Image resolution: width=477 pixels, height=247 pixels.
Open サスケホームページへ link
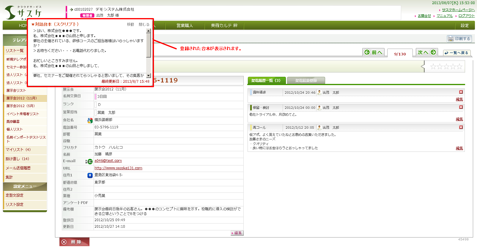click(458, 10)
